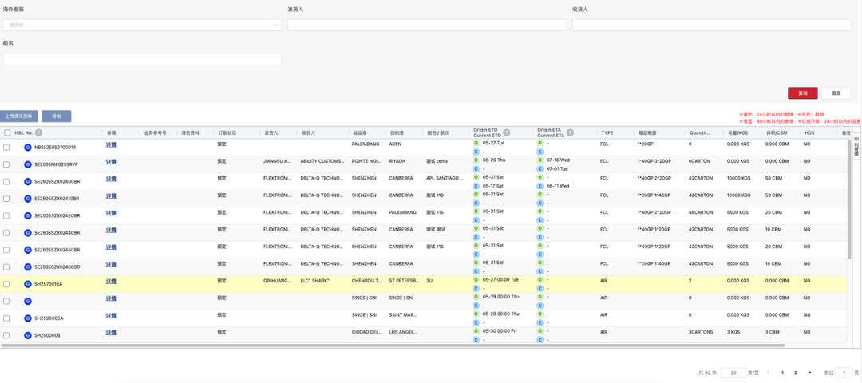Click the red 查询 search button
This screenshot has height=383, width=862.
click(x=802, y=93)
